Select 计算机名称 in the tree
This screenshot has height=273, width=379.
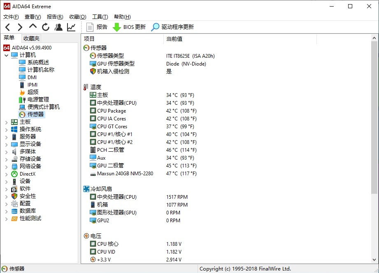click(41, 70)
